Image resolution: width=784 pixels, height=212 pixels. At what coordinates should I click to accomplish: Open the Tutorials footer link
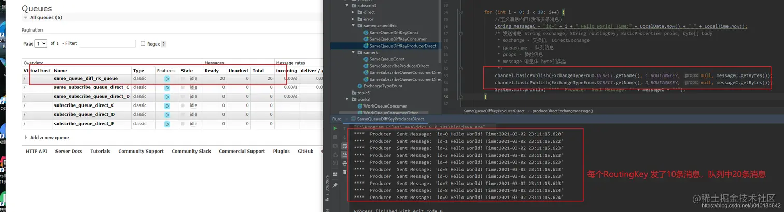pyautogui.click(x=101, y=152)
